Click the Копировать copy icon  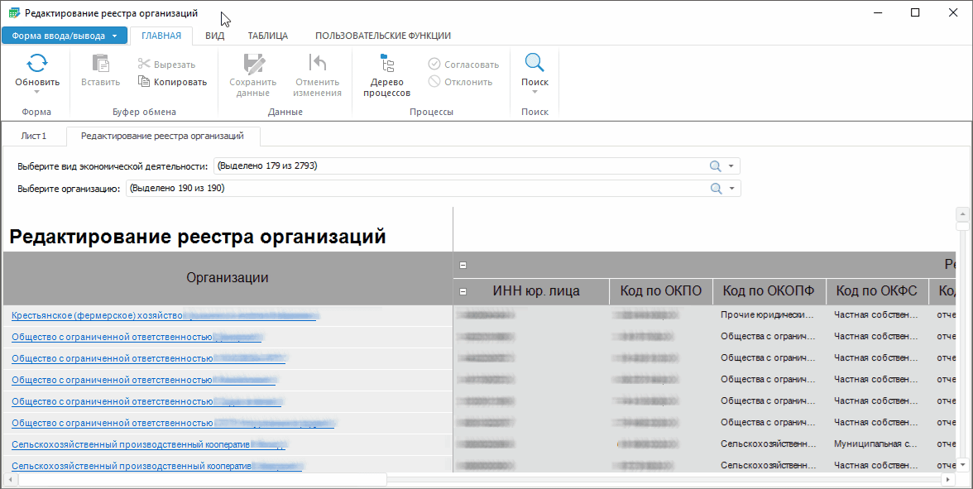(144, 82)
